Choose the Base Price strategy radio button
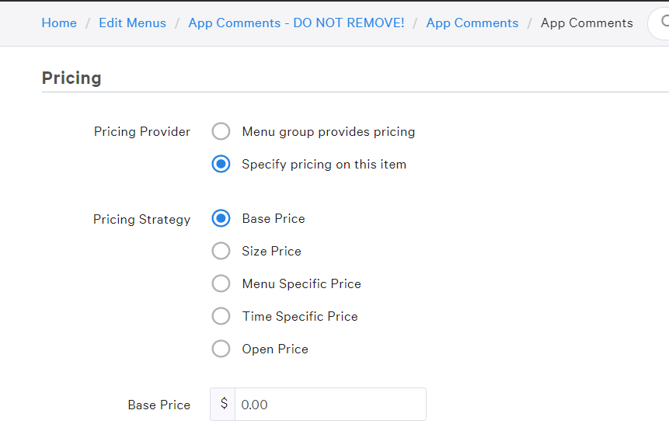The height and width of the screenshot is (431, 669). click(221, 218)
